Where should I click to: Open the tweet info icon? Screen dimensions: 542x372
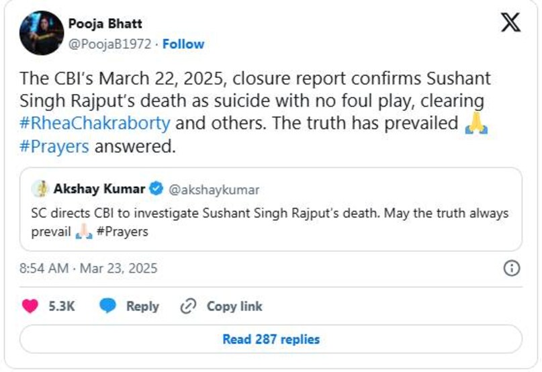click(511, 269)
